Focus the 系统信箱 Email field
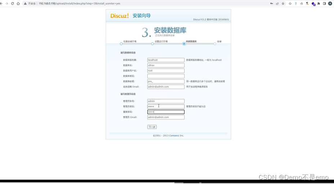The image size is (334, 184). click(166, 87)
